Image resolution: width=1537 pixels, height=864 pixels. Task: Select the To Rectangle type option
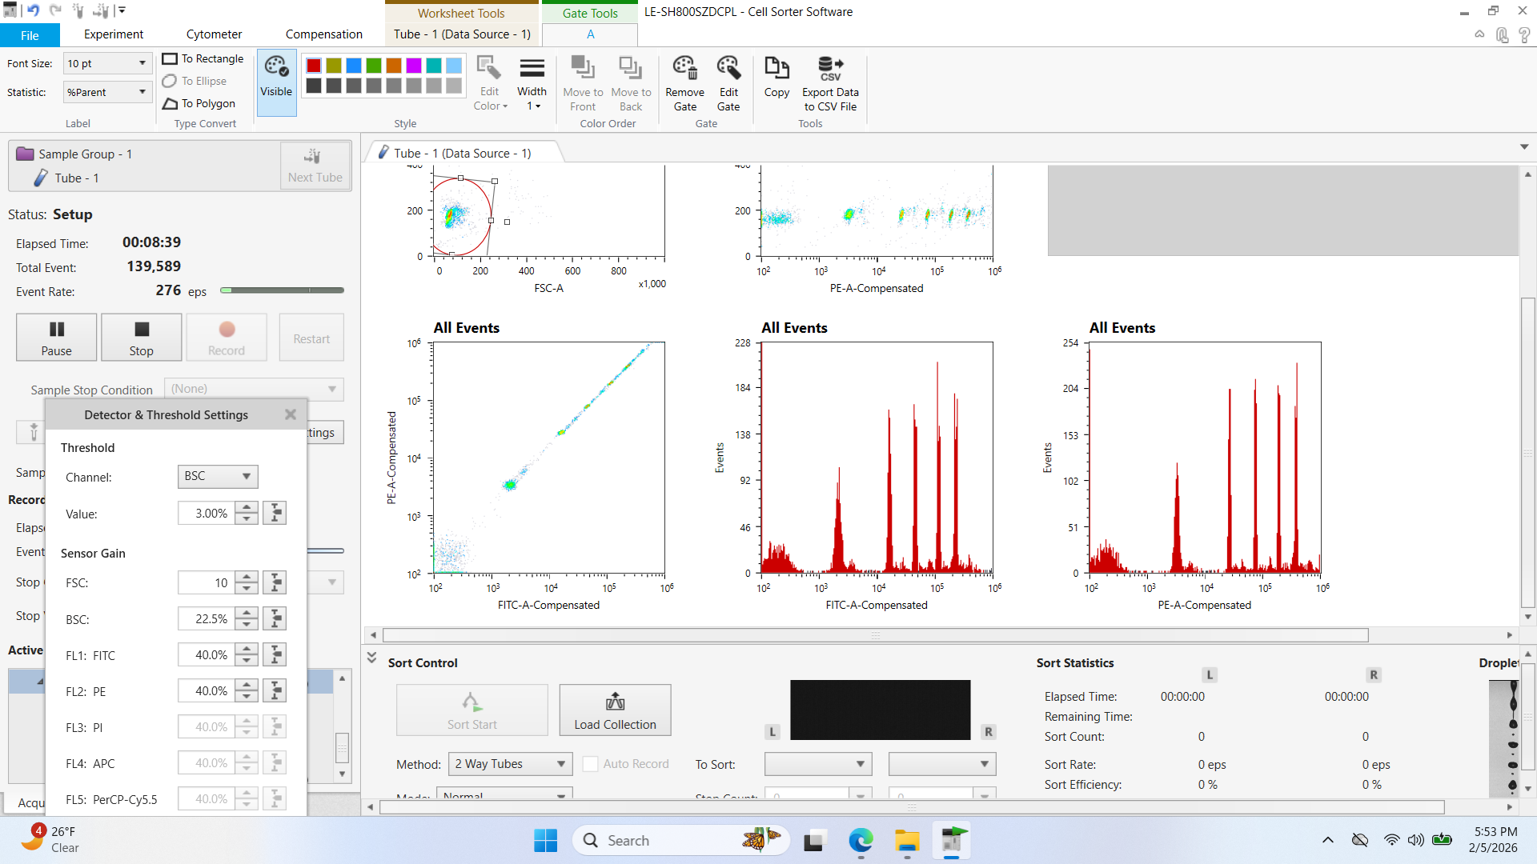coord(203,58)
